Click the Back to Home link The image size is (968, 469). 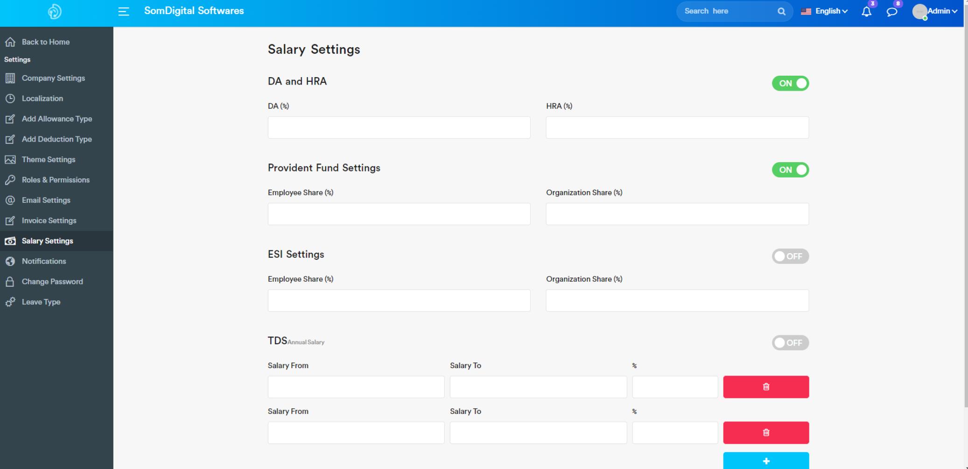[x=45, y=42]
